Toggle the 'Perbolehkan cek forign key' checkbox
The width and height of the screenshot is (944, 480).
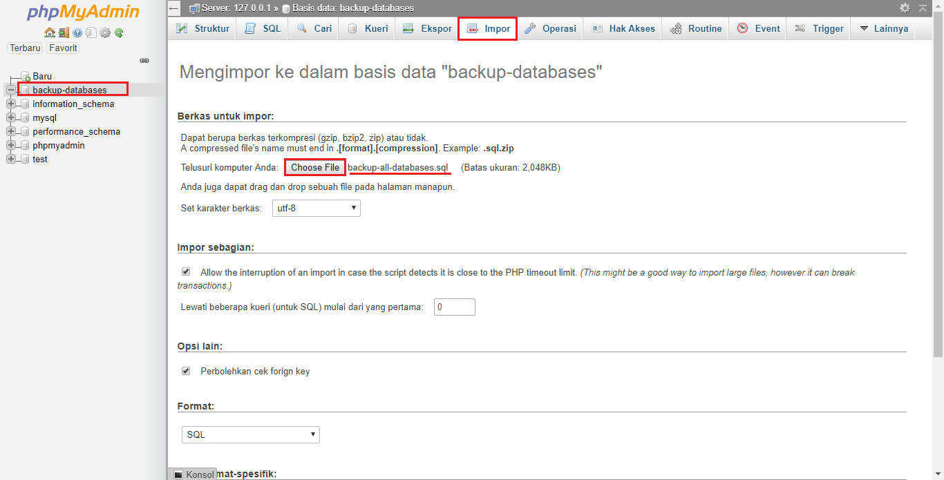click(185, 371)
